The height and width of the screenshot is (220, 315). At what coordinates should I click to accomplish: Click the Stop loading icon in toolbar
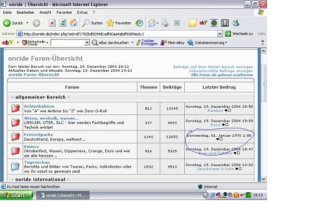click(52, 23)
